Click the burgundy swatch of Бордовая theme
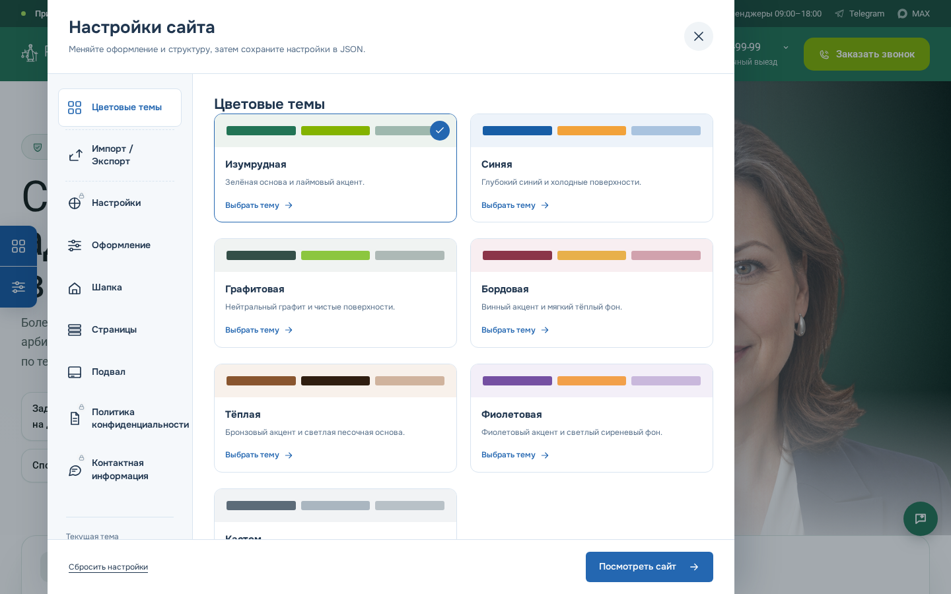951x594 pixels. (517, 255)
